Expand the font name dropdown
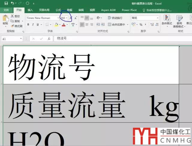Screen dimensions: 192x146 (58, 18)
